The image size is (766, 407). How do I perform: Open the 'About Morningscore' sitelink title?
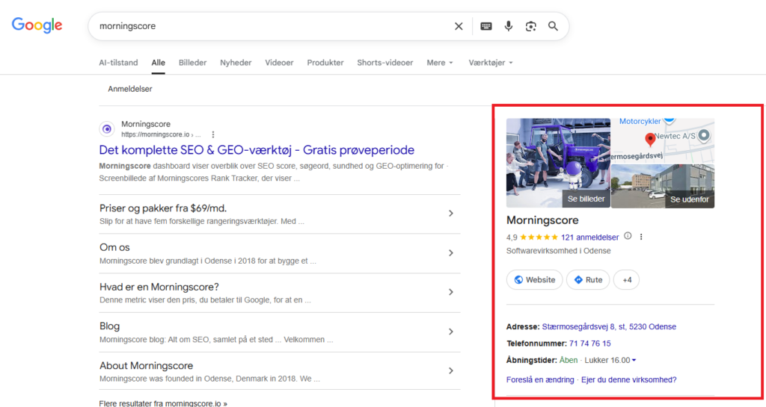pos(146,366)
